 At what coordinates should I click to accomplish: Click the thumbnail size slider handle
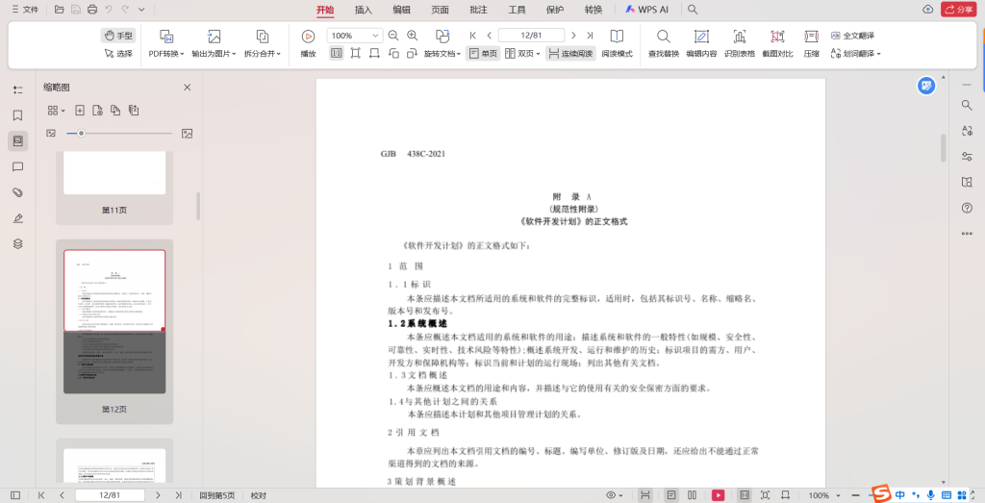(82, 133)
